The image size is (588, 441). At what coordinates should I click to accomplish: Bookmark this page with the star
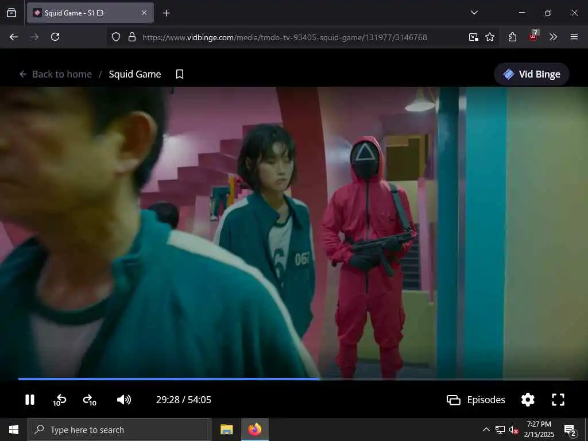(490, 37)
